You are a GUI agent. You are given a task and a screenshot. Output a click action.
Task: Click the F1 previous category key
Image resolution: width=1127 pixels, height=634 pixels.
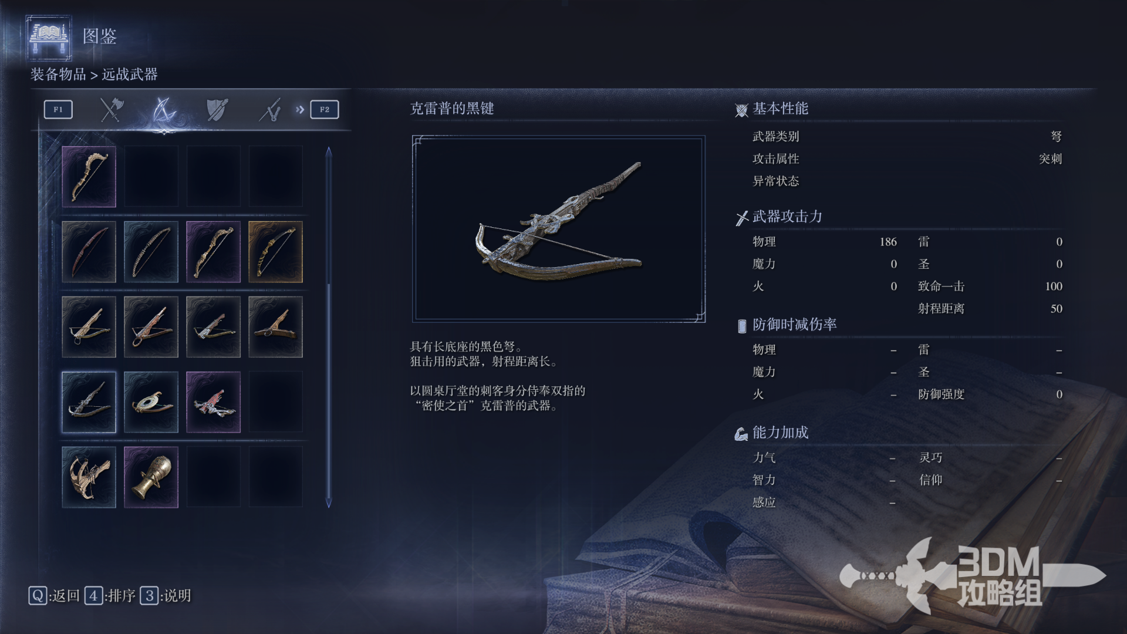[58, 109]
